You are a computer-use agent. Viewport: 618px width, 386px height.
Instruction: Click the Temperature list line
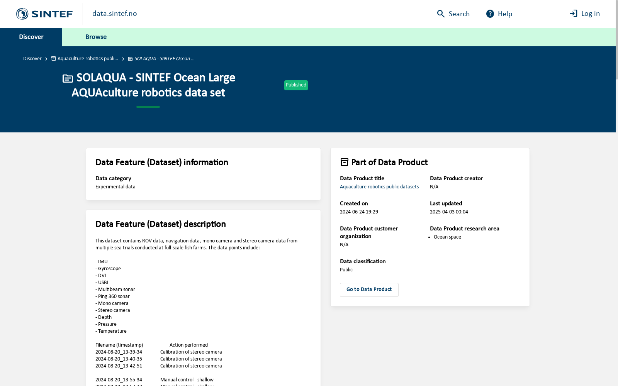coord(111,331)
